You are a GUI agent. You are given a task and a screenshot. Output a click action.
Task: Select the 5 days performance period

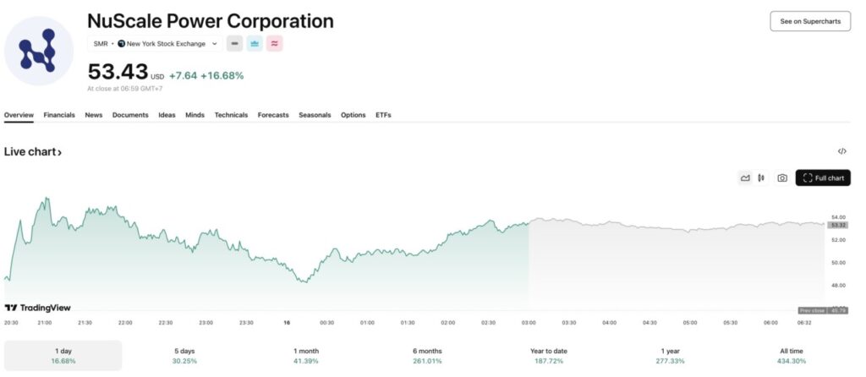pos(184,355)
